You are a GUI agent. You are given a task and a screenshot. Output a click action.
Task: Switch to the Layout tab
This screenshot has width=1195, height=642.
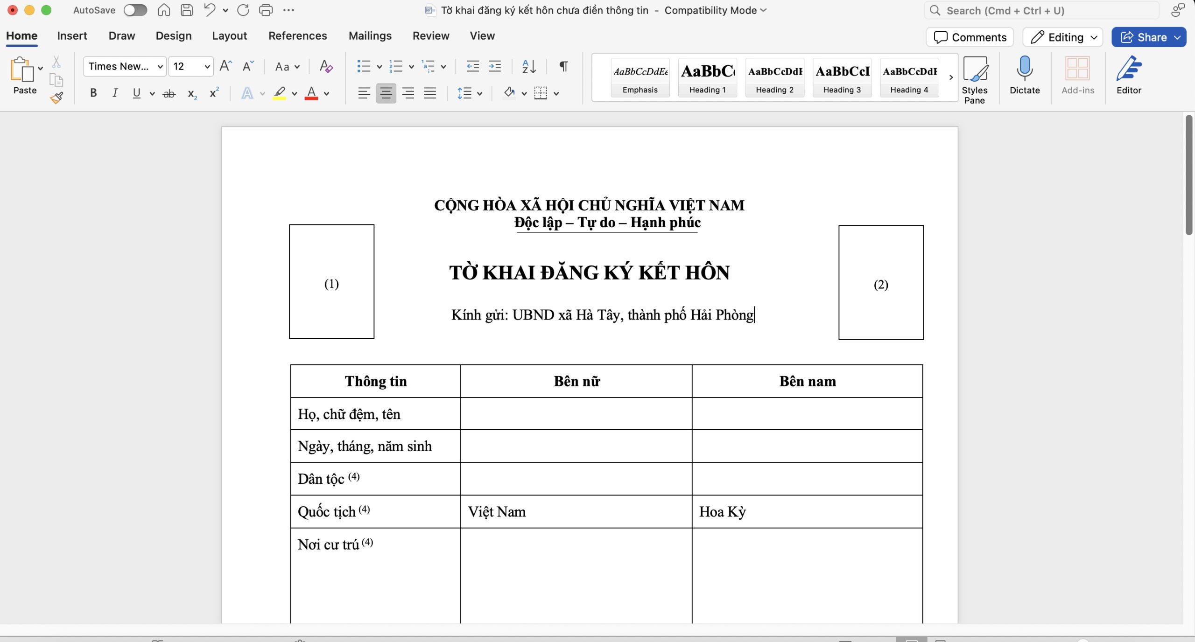point(229,36)
